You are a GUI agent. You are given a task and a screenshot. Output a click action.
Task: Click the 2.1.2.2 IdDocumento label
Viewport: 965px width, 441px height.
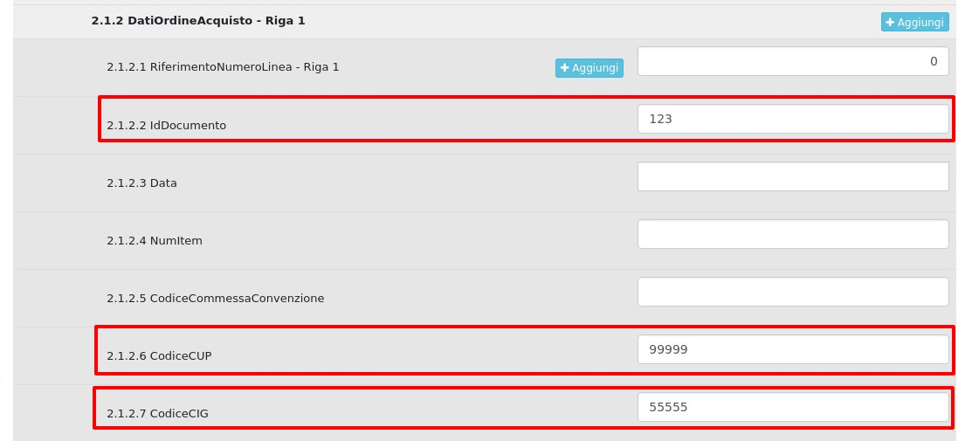[166, 125]
